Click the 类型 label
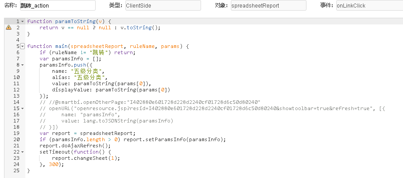 [x=117, y=5]
